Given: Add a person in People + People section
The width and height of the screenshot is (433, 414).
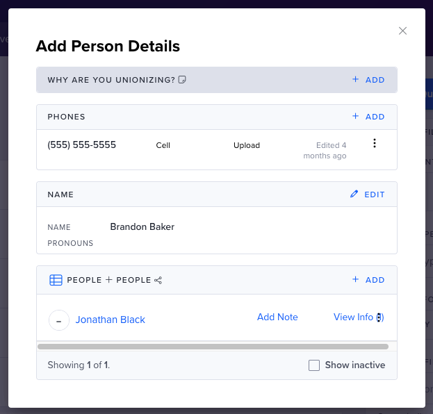Looking at the screenshot, I should [x=368, y=279].
